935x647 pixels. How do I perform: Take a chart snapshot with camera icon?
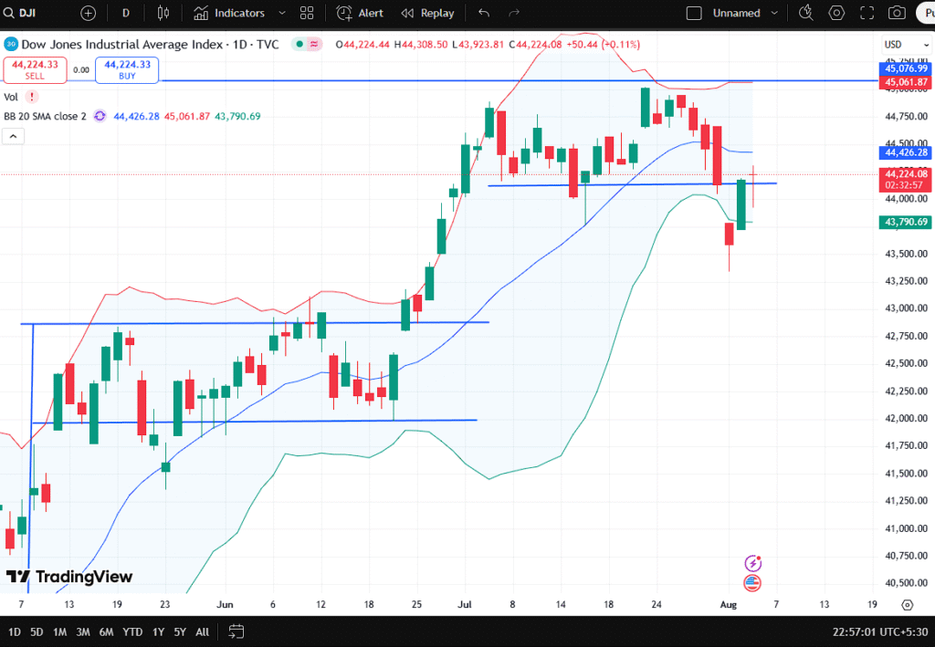click(x=898, y=13)
